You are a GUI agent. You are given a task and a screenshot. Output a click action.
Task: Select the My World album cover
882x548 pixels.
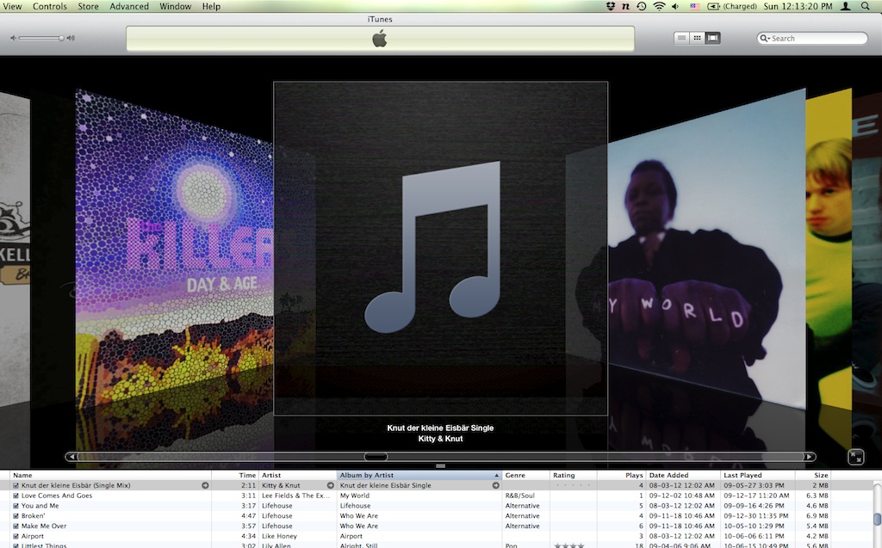(706, 247)
